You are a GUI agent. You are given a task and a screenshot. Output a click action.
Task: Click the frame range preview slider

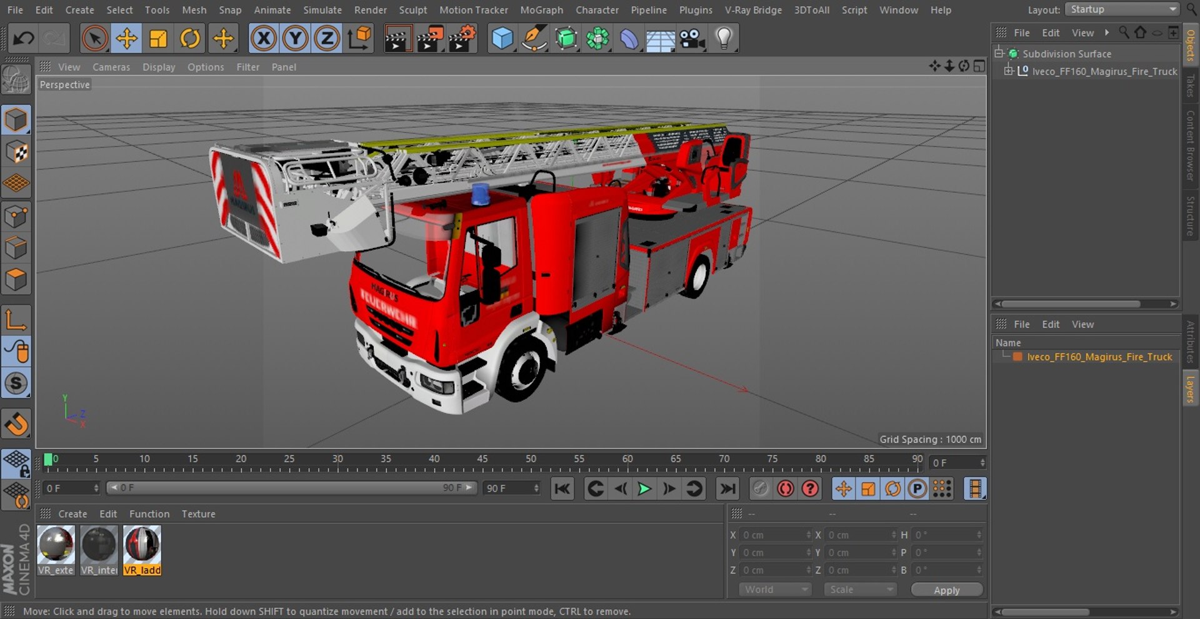coord(291,488)
